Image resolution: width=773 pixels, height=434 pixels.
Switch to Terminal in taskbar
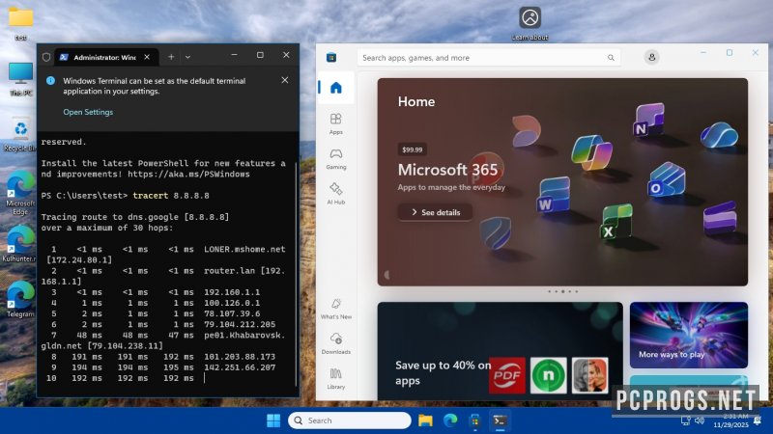click(x=500, y=420)
